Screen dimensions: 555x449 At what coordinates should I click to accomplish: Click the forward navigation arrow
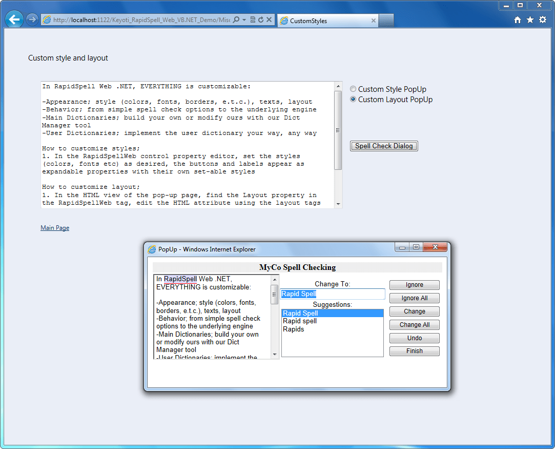tap(31, 19)
